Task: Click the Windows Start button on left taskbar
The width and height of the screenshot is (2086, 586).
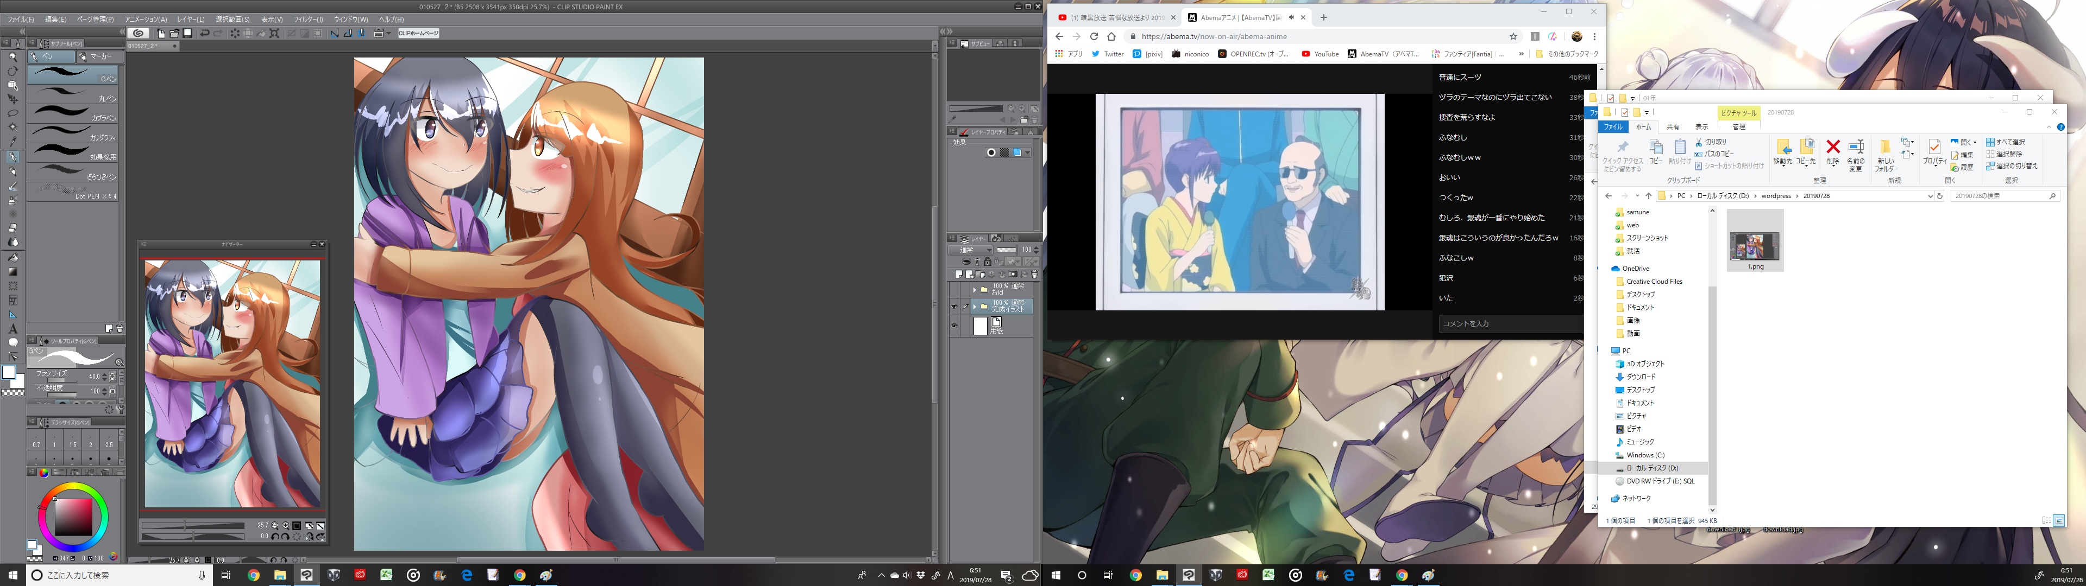Action: (x=13, y=575)
